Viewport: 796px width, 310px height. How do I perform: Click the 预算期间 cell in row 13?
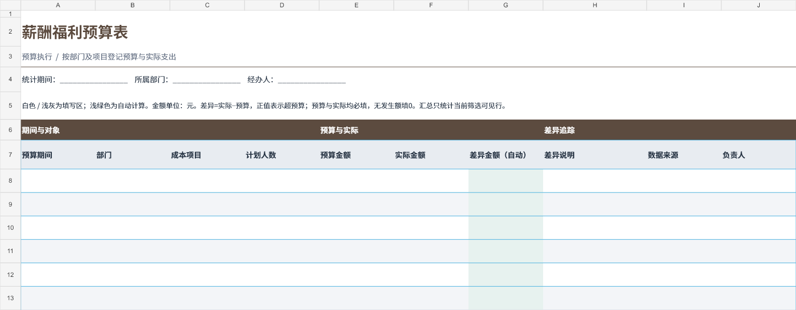[x=58, y=298]
